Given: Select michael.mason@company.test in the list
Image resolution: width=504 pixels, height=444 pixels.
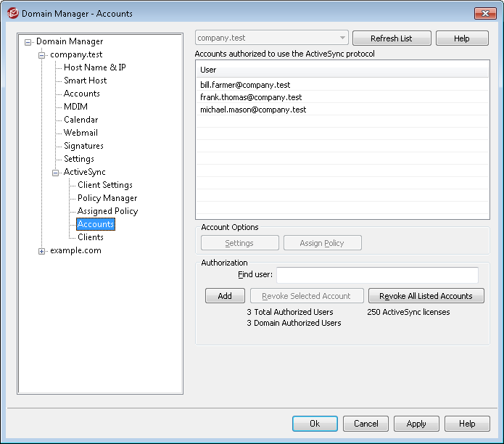Looking at the screenshot, I should click(x=342, y=110).
